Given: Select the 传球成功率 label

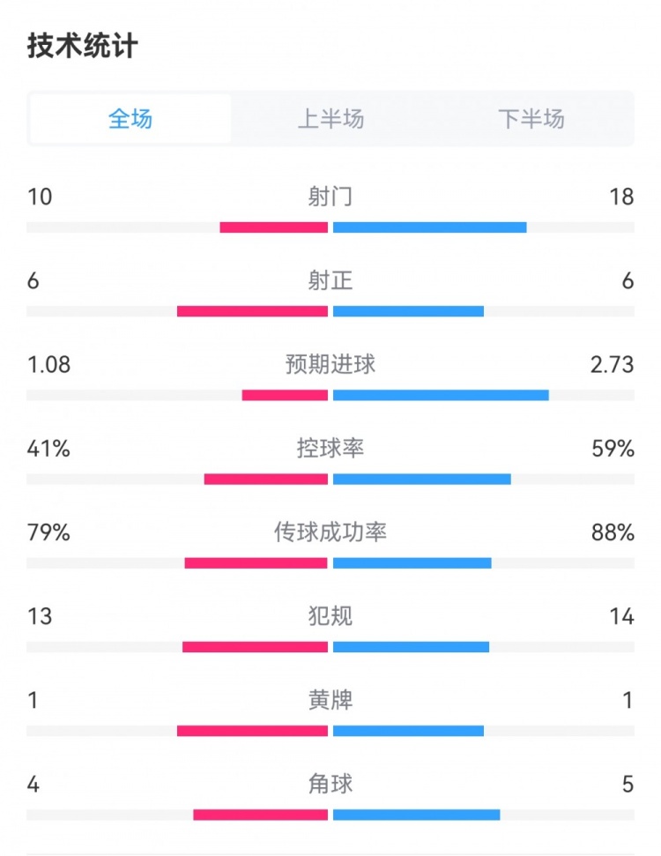Looking at the screenshot, I should coord(330,532).
